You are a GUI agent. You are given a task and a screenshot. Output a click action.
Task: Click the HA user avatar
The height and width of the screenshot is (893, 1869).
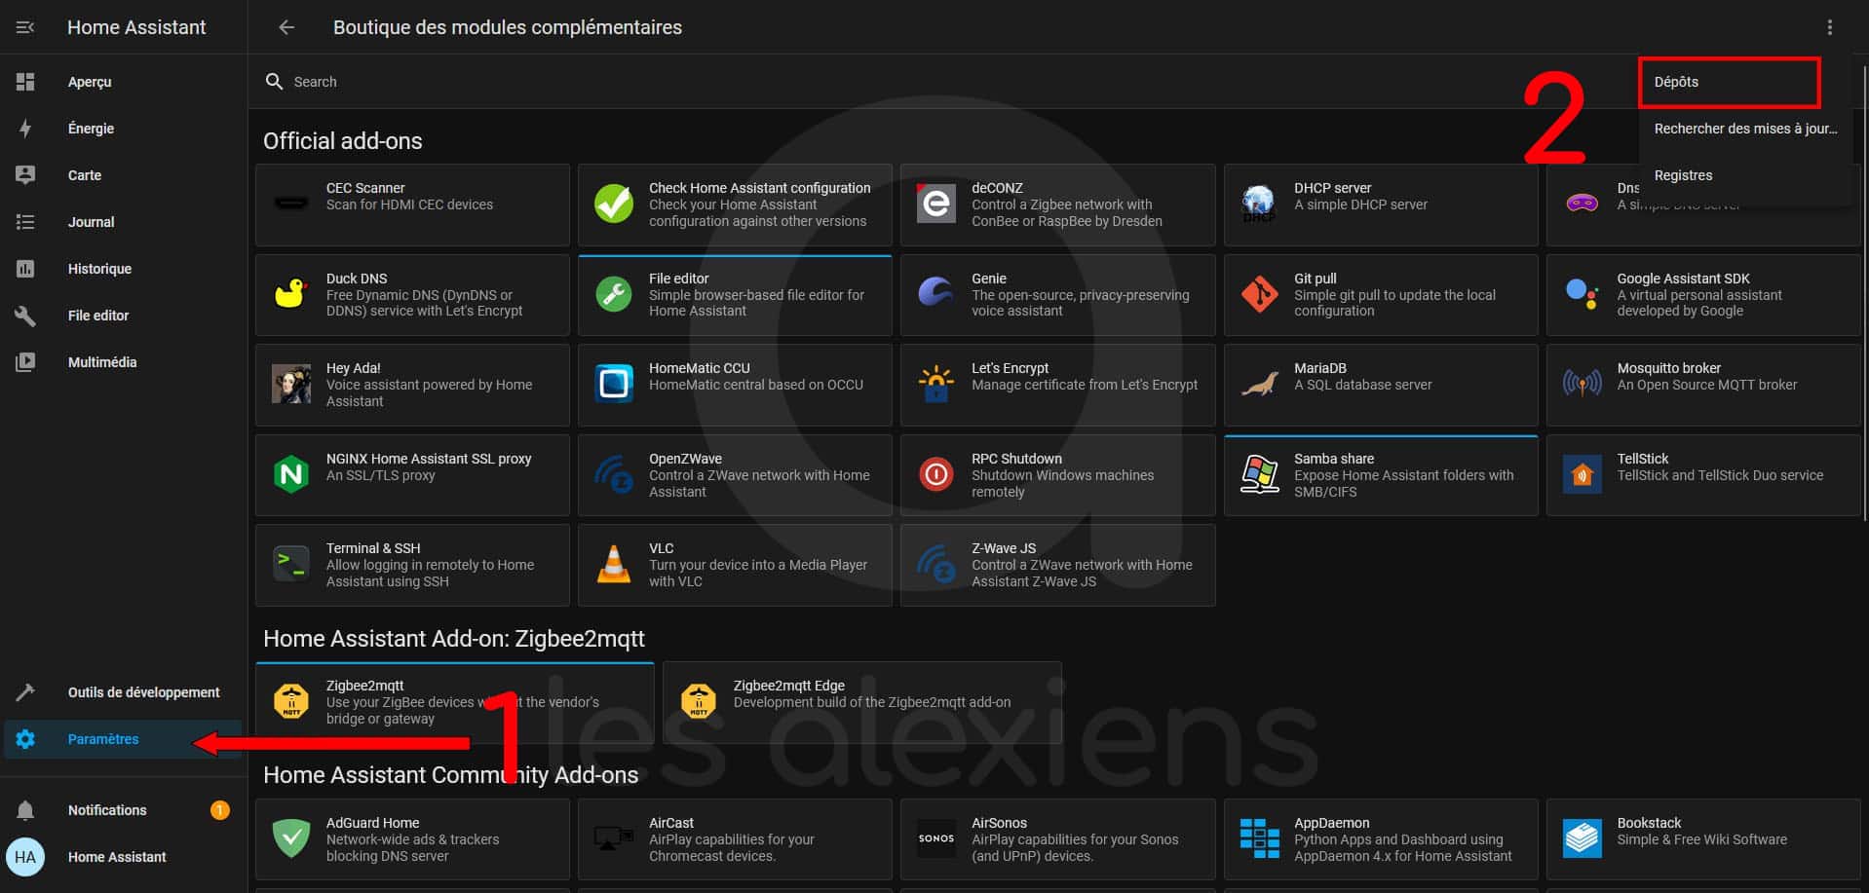point(25,857)
